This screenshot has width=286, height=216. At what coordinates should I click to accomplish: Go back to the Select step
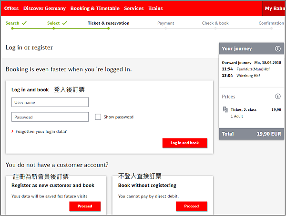53,23
